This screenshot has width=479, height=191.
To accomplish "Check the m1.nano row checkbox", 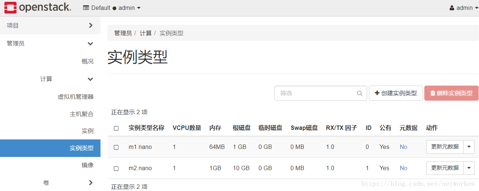I will click(116, 147).
